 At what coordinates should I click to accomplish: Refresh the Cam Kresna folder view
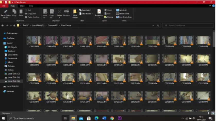pyautogui.click(x=158, y=26)
